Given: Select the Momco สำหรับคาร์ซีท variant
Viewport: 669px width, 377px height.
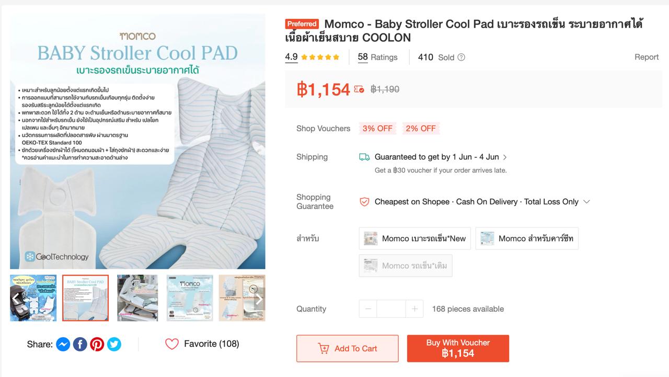Looking at the screenshot, I should (527, 238).
